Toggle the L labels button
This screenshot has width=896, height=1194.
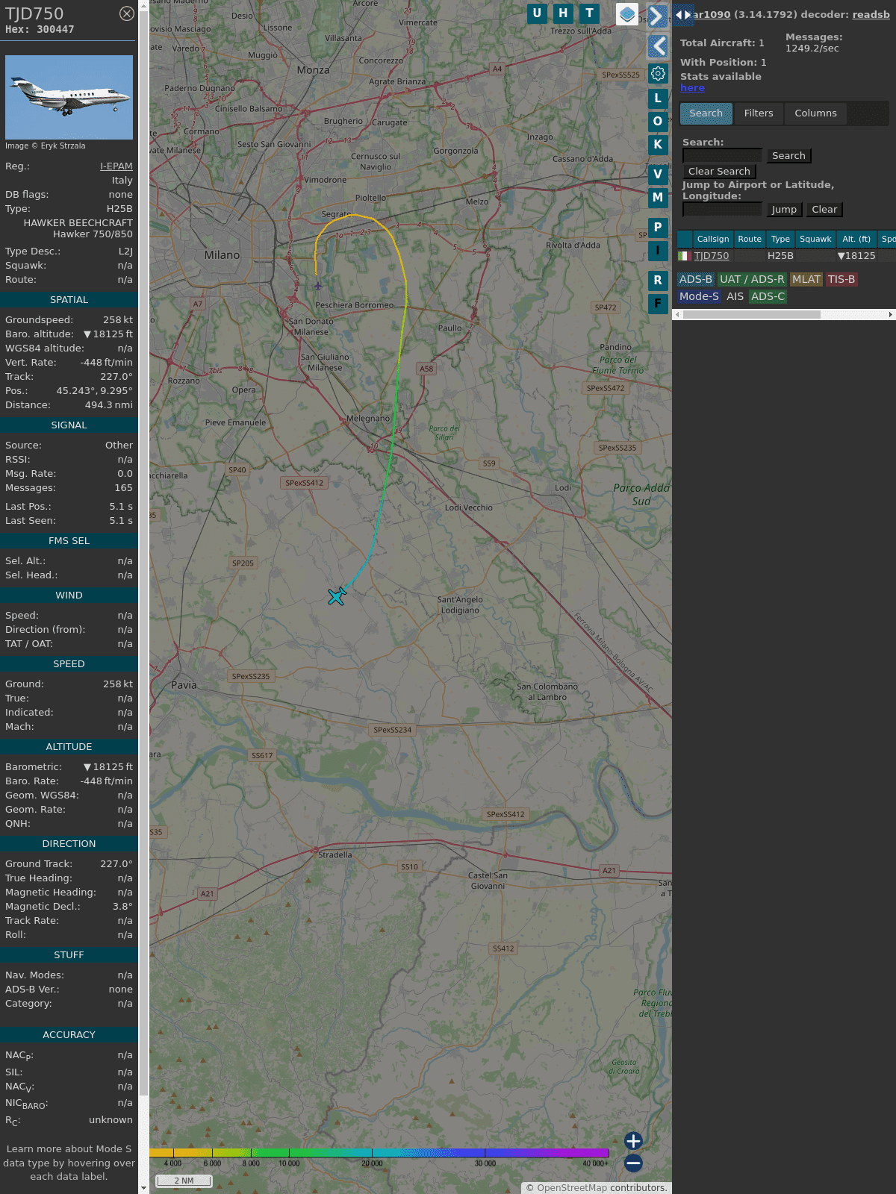(657, 99)
